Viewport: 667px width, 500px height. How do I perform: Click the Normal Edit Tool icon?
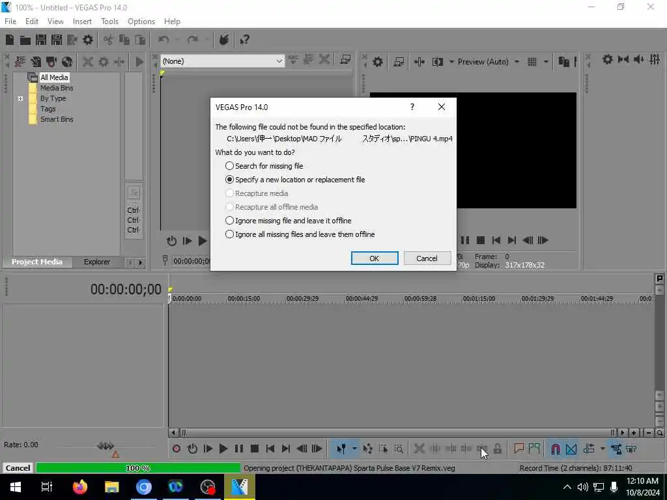pos(341,449)
